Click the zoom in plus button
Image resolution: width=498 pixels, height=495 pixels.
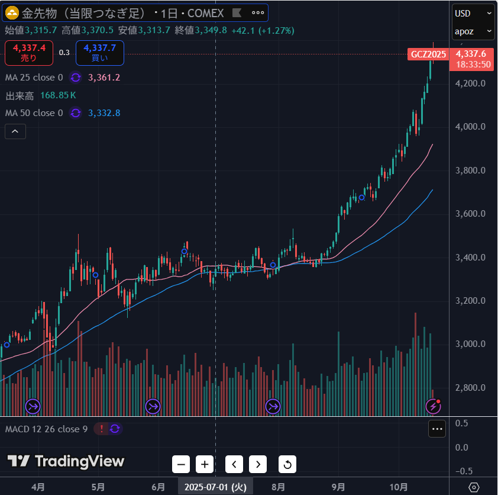(205, 464)
